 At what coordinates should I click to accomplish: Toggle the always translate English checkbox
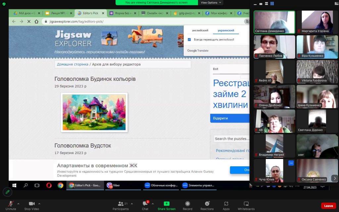tap(189, 39)
